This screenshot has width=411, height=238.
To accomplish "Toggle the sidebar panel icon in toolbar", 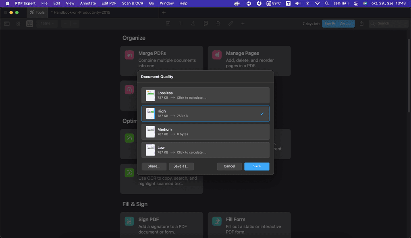I will point(7,24).
